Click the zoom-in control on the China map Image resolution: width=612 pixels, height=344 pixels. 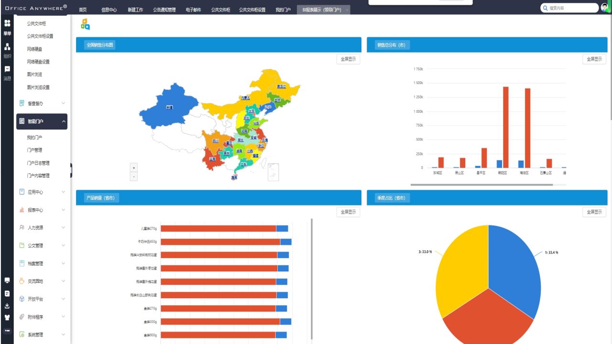(133, 167)
